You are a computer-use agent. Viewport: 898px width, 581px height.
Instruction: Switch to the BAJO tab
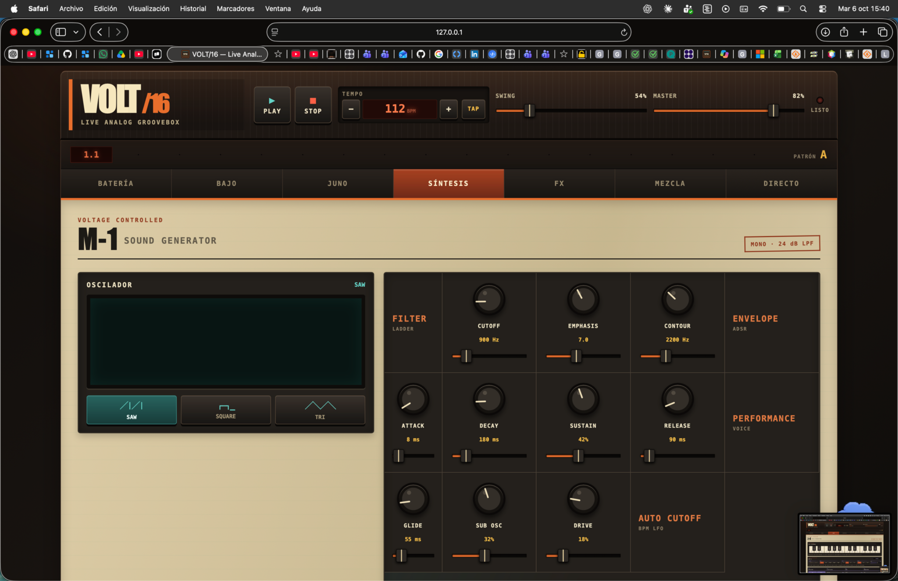point(227,183)
